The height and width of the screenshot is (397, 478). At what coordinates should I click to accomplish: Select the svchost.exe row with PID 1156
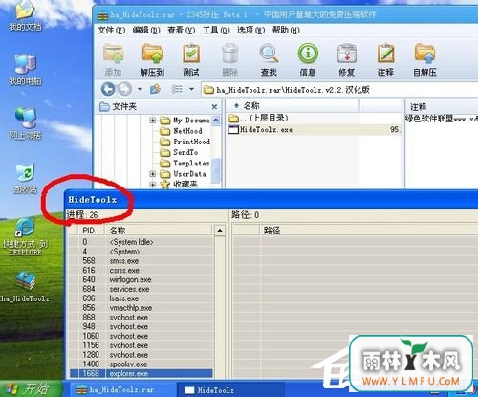coord(141,345)
